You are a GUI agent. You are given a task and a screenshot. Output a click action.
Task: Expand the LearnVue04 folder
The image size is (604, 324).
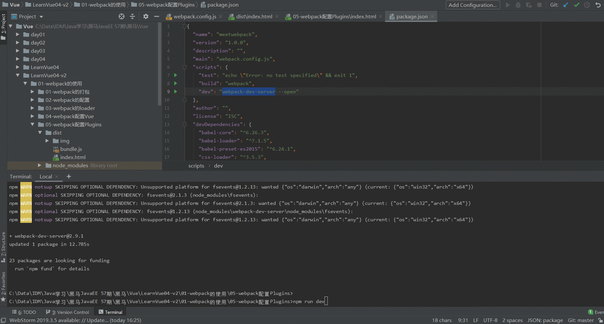[18, 67]
